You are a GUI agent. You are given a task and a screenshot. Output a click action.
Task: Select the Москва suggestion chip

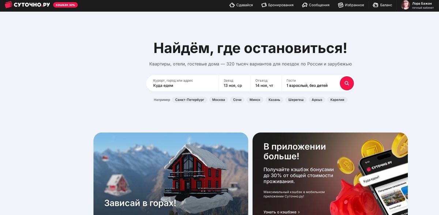[x=218, y=100]
